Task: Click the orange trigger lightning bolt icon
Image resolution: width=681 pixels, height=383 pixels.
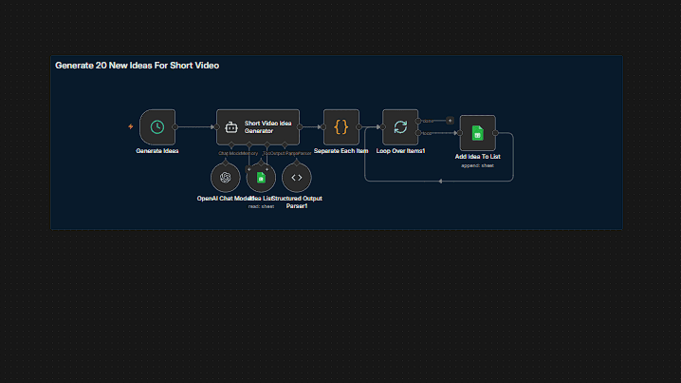Action: (x=131, y=126)
